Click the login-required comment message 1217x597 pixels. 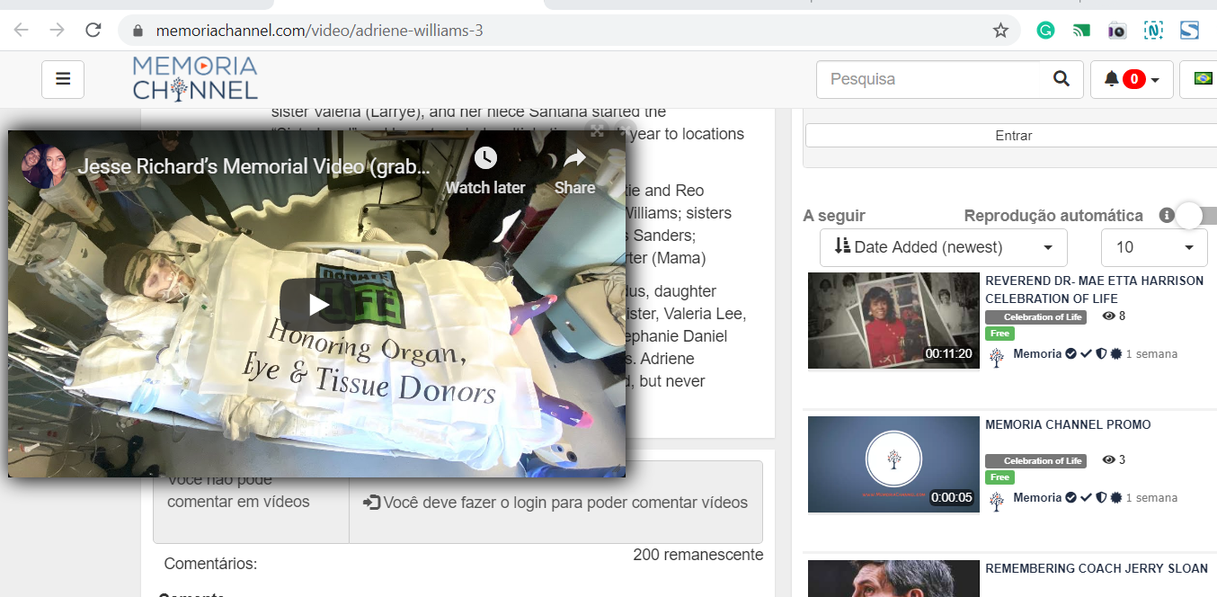click(x=555, y=503)
